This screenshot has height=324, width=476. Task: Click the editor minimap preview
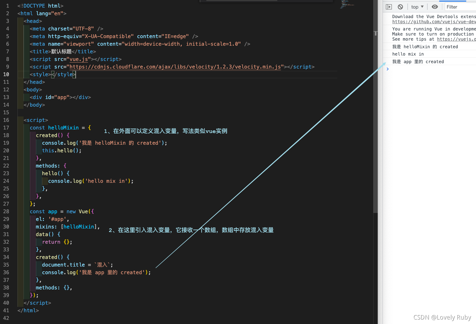click(347, 4)
